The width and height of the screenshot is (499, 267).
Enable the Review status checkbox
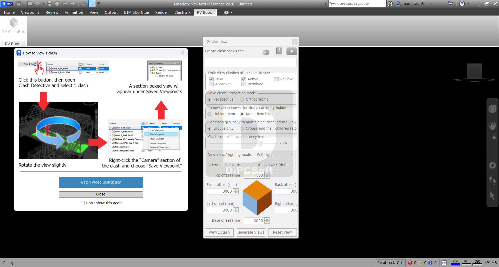tap(276, 79)
